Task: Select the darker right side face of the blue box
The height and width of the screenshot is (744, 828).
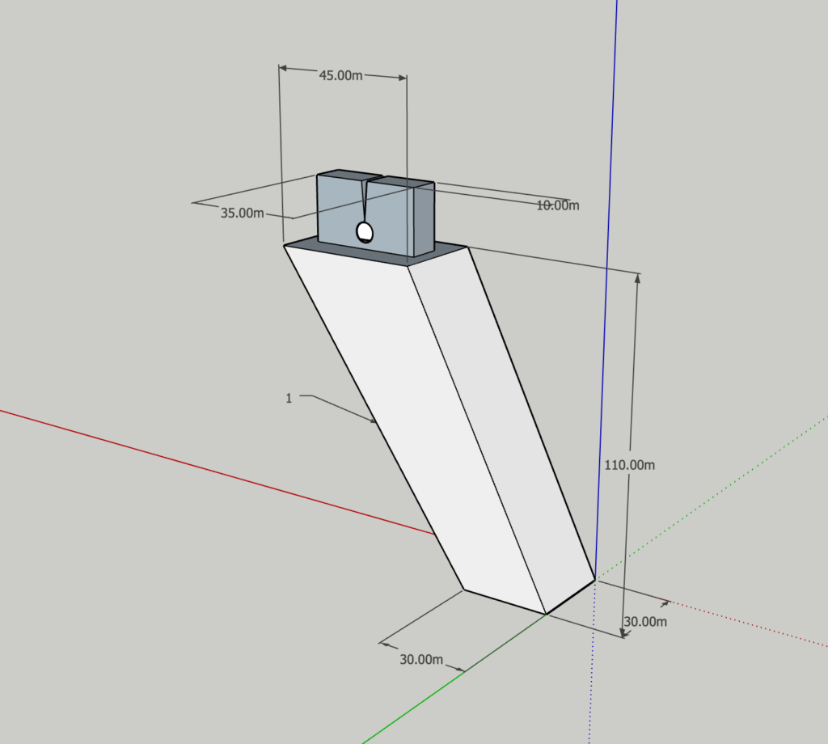Action: click(425, 220)
